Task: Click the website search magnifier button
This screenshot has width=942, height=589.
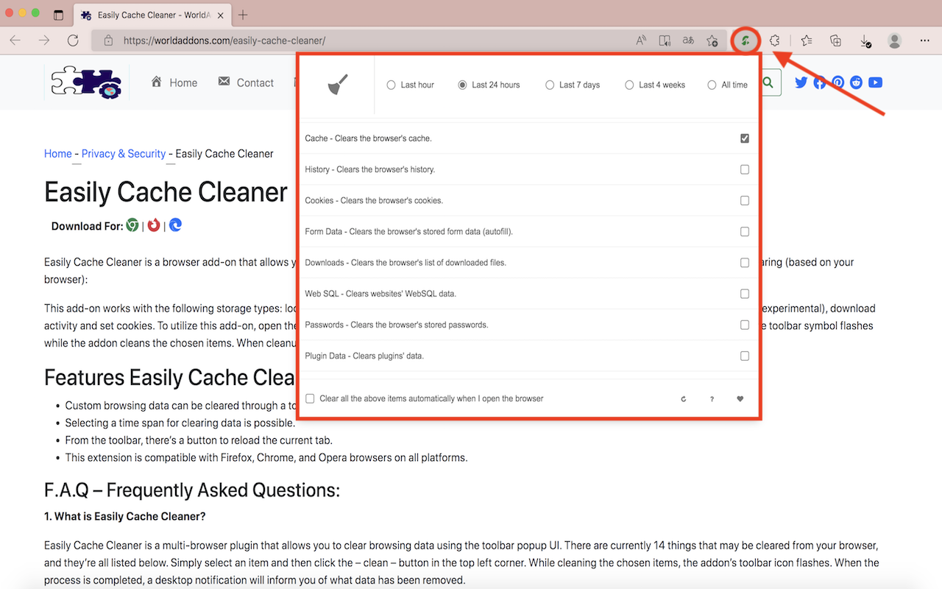Action: click(x=768, y=82)
